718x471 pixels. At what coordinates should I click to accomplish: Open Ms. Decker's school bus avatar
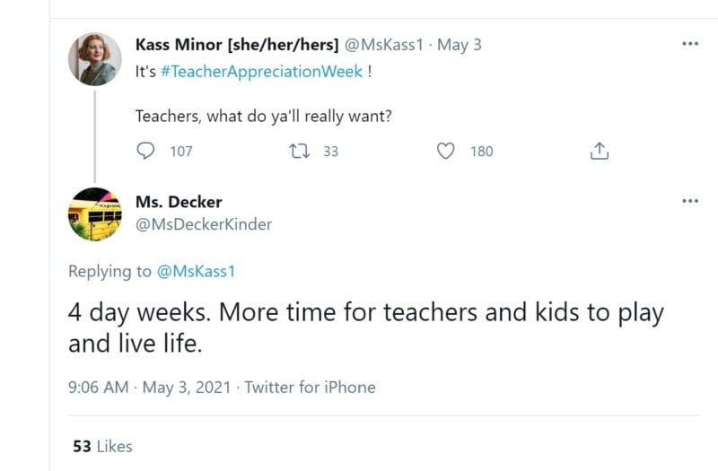[x=95, y=215]
